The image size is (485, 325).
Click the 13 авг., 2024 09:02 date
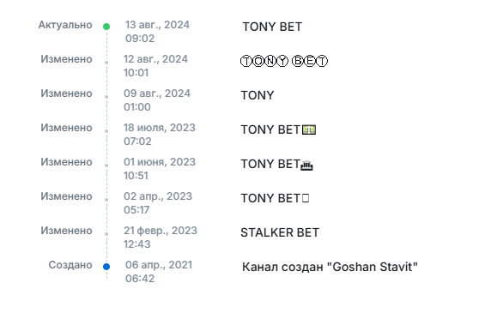click(x=157, y=32)
